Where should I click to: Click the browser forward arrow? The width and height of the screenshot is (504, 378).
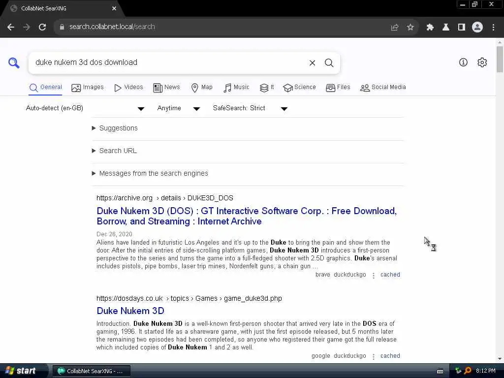27,27
